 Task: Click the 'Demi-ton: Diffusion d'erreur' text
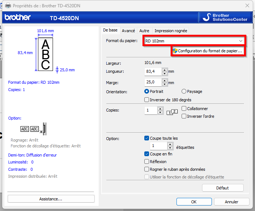click(33, 155)
